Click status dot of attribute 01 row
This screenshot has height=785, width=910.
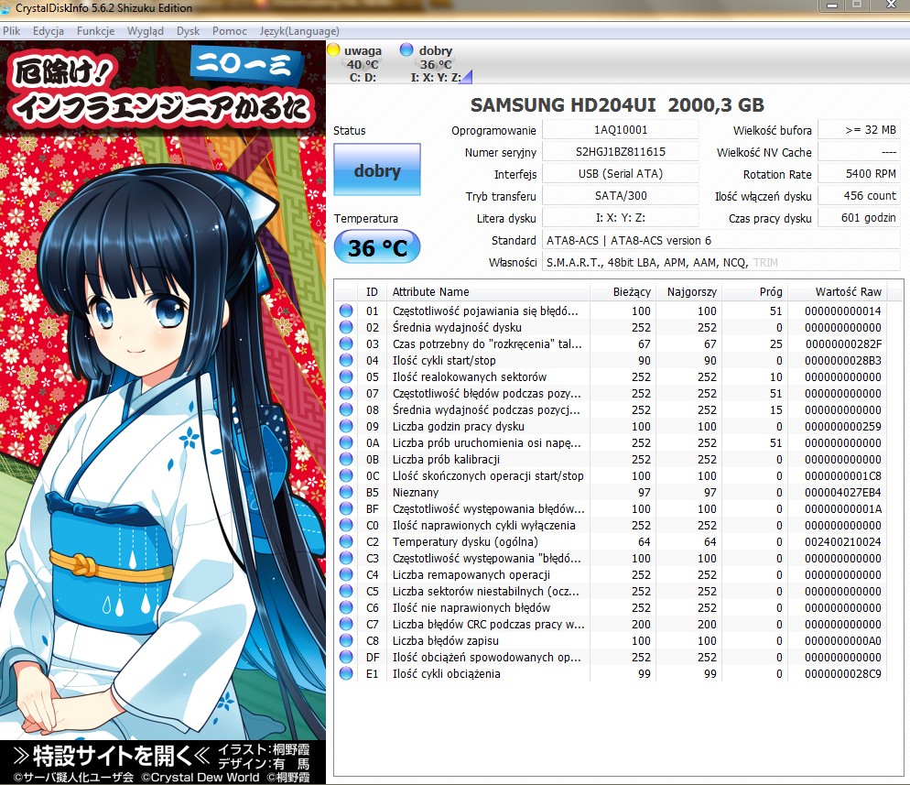pos(346,311)
